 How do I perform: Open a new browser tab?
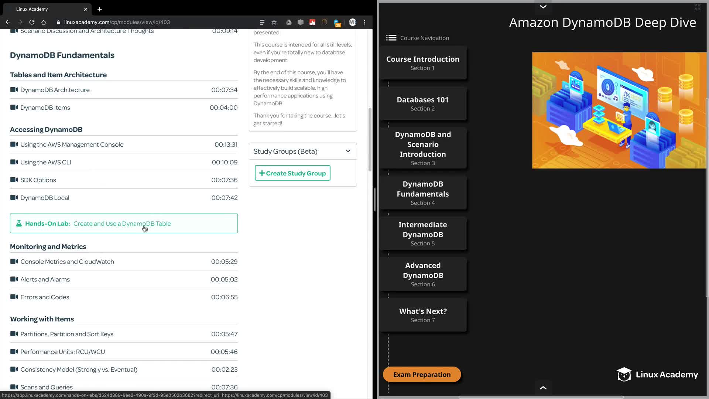[100, 9]
